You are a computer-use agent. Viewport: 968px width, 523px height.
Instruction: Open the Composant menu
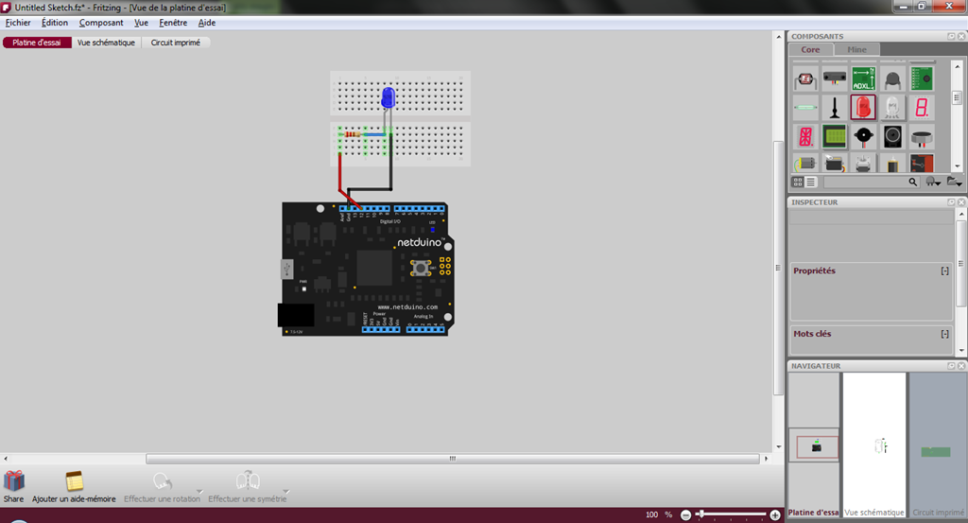coord(100,23)
